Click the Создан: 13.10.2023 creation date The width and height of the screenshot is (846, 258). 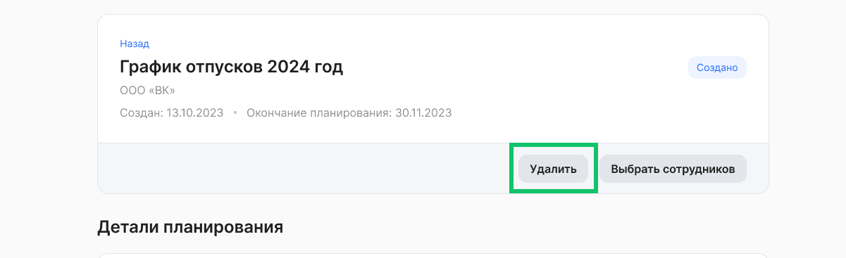(172, 112)
